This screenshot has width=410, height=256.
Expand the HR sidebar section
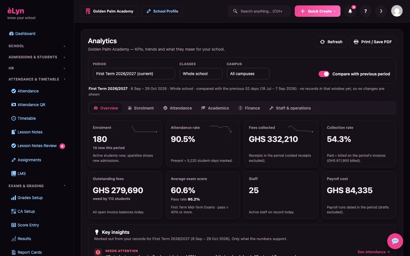(x=37, y=68)
